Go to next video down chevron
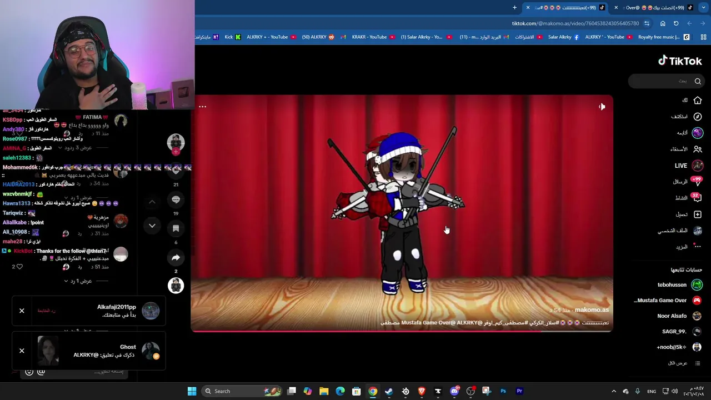Viewport: 711px width, 400px height. [x=152, y=226]
